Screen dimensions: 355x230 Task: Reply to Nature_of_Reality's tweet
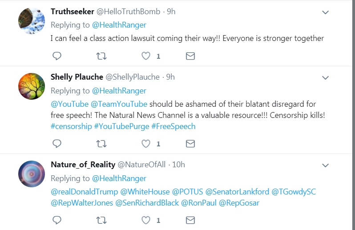click(x=56, y=220)
